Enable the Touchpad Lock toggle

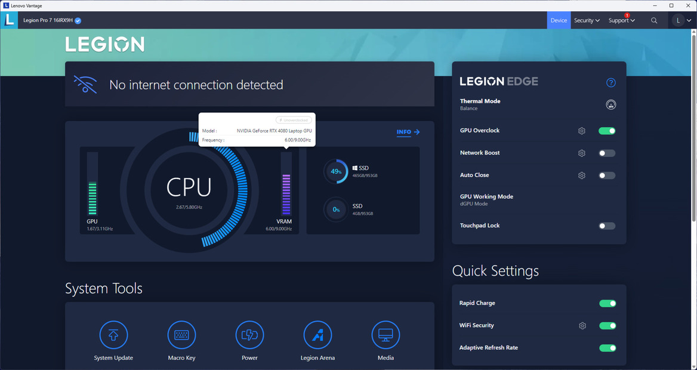(607, 226)
